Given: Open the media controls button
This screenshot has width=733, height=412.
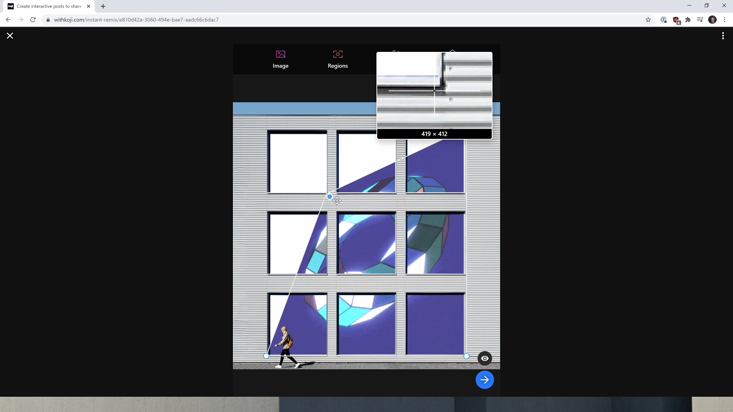Looking at the screenshot, I should tap(700, 20).
